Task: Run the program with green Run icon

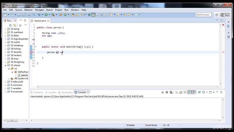Action: [x=46, y=15]
